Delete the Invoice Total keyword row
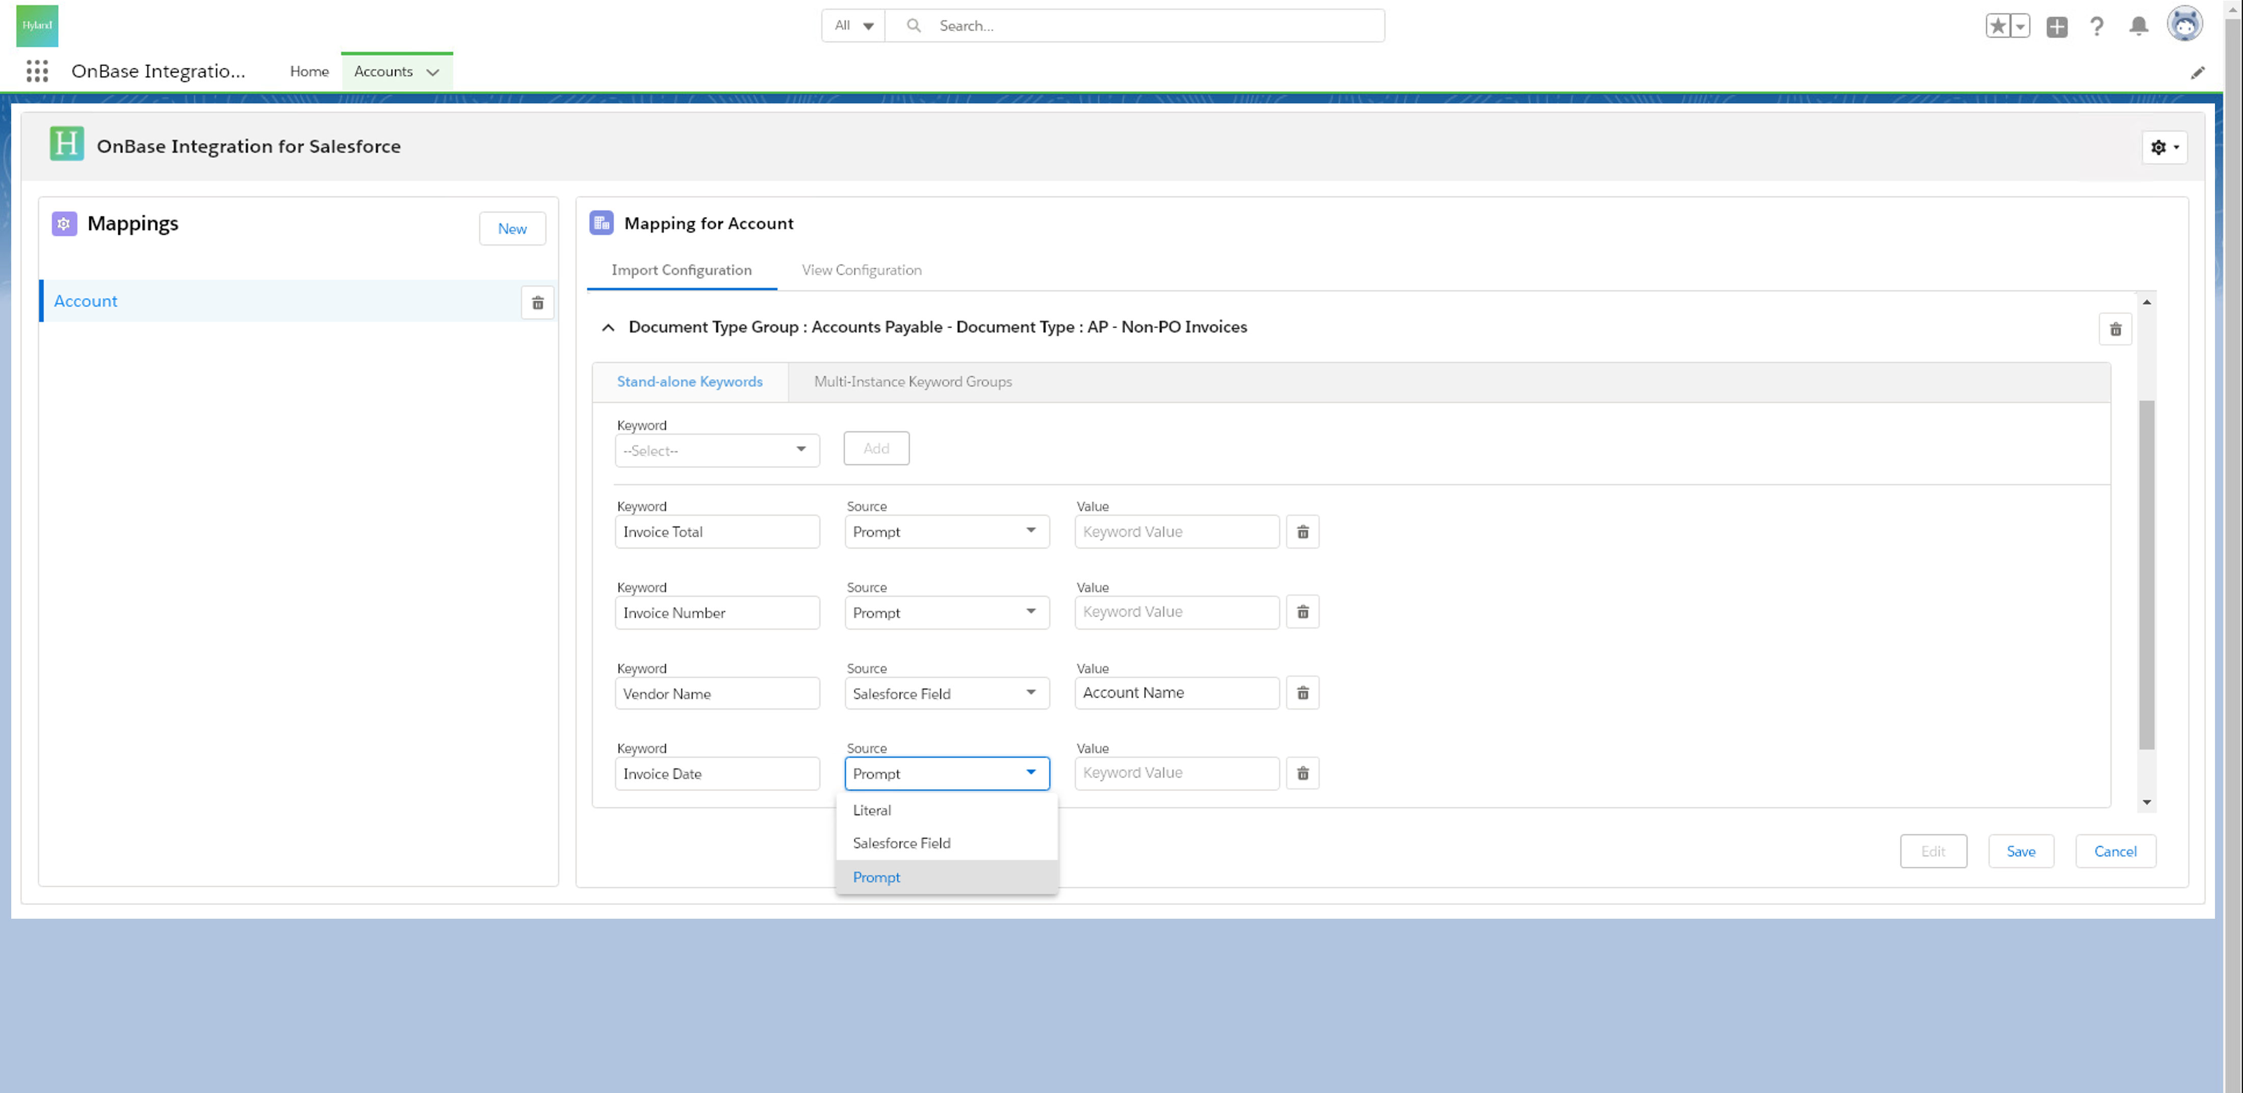2243x1093 pixels. pyautogui.click(x=1302, y=531)
